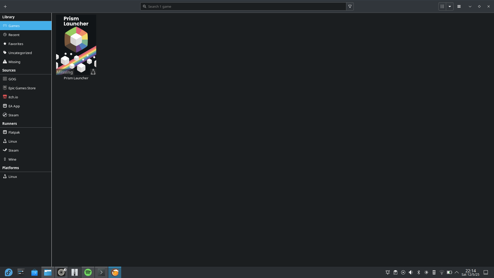Click show desktop button in taskbar

(x=486, y=272)
